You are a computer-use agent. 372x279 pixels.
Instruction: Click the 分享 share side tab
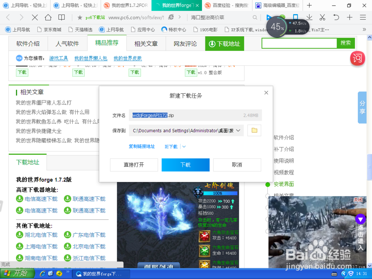click(x=362, y=107)
